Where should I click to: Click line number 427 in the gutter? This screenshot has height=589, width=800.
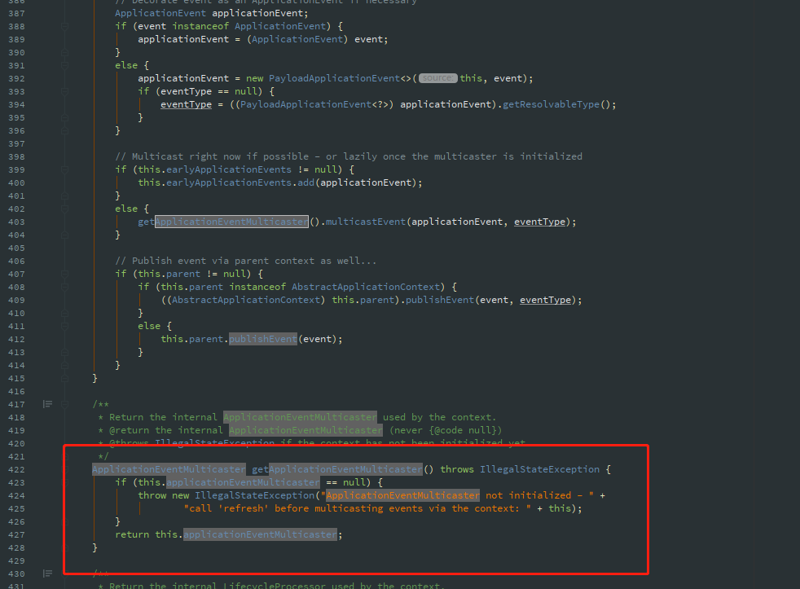16,535
